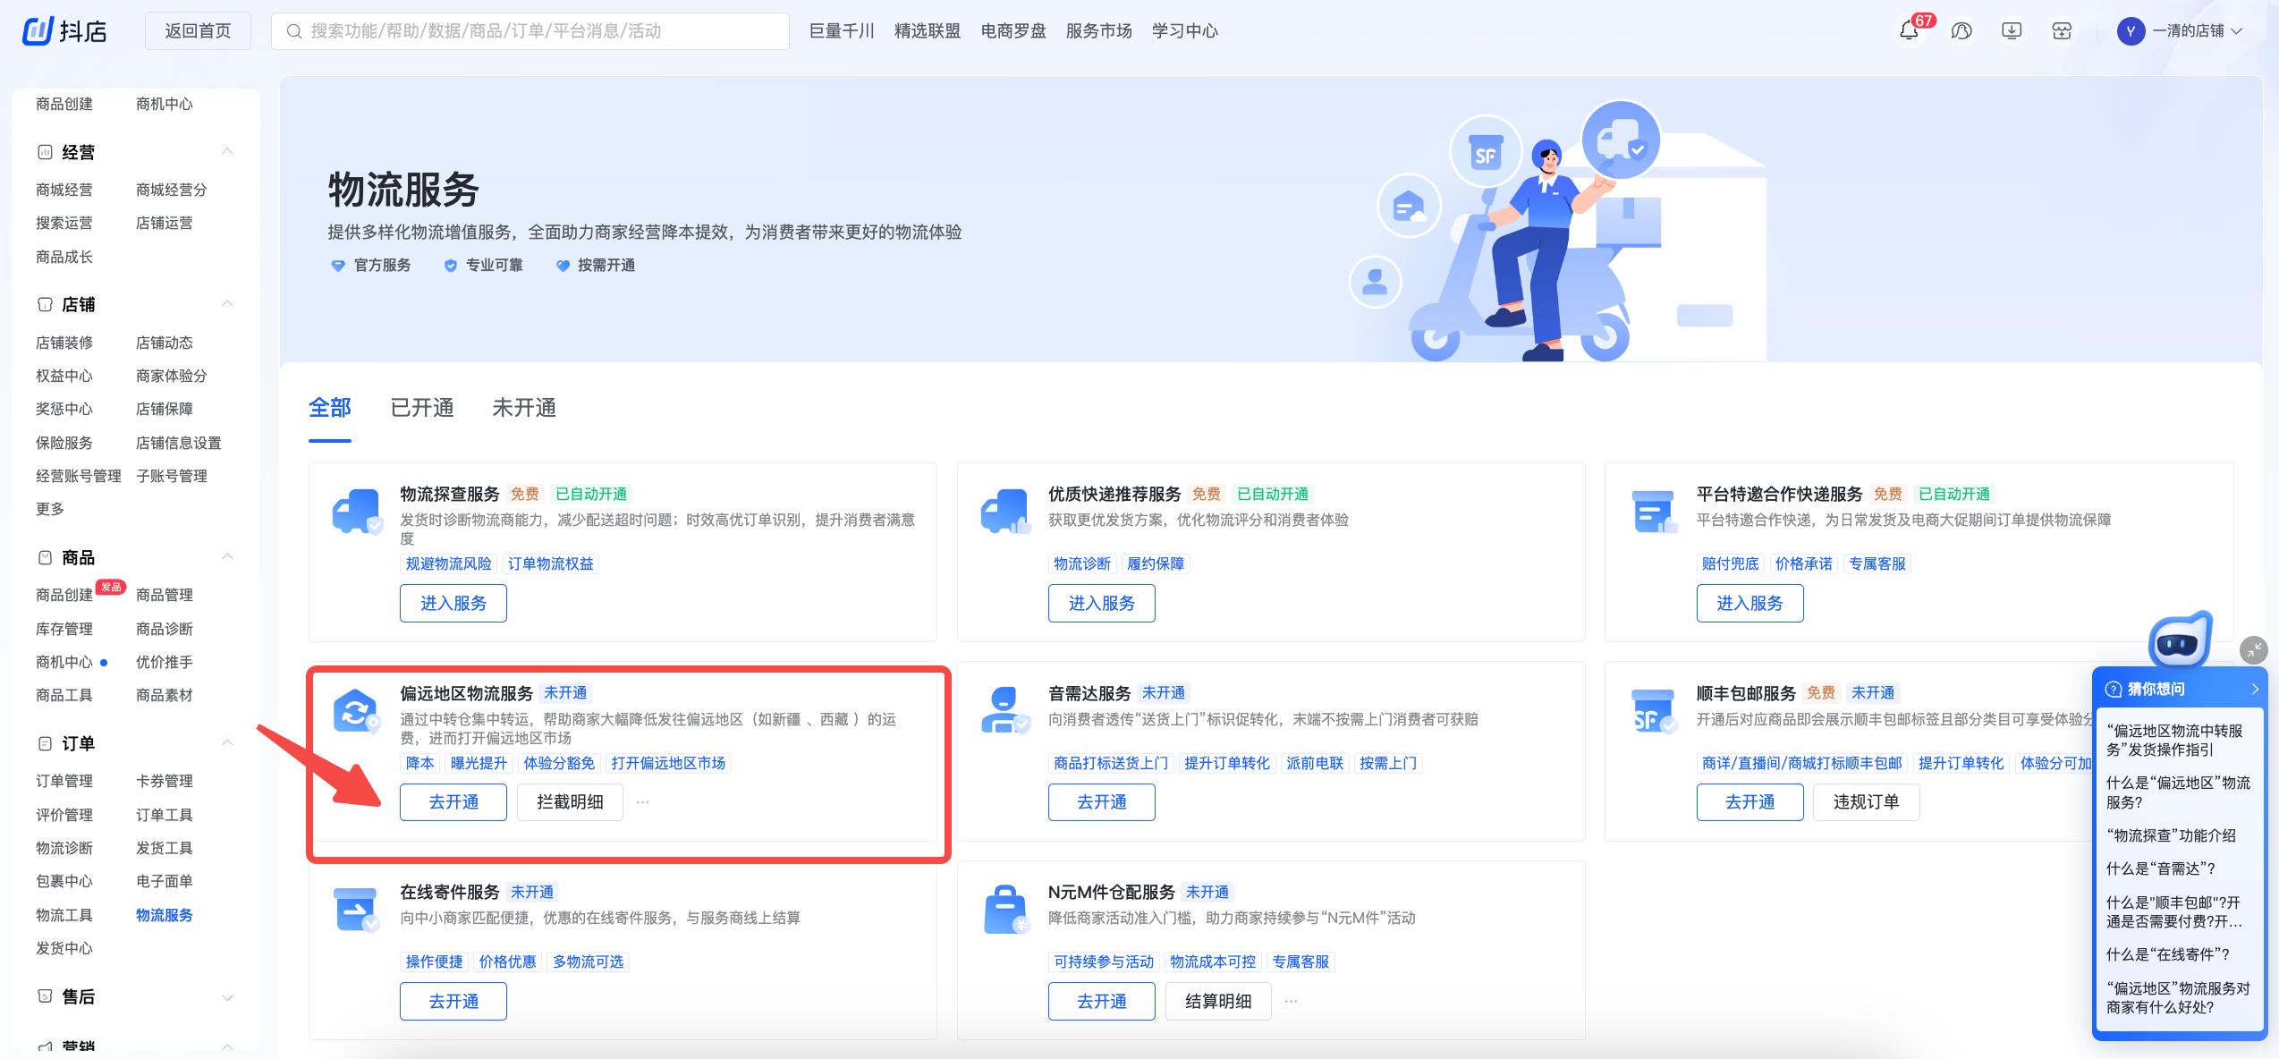
Task: Click the 顺丰包邮服务 SF icon
Action: point(1654,711)
